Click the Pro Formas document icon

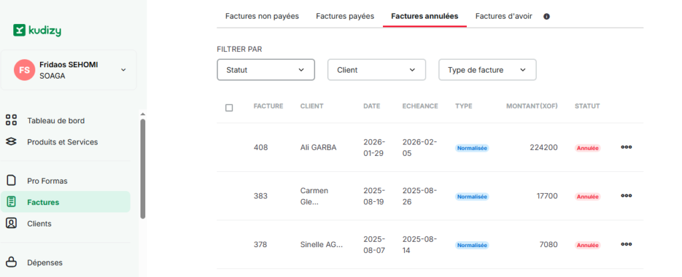pos(11,180)
